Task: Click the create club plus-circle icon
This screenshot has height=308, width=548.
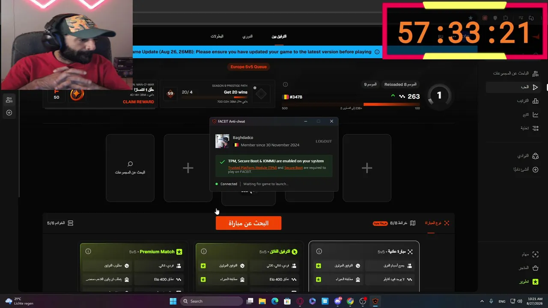Action: [x=535, y=169]
